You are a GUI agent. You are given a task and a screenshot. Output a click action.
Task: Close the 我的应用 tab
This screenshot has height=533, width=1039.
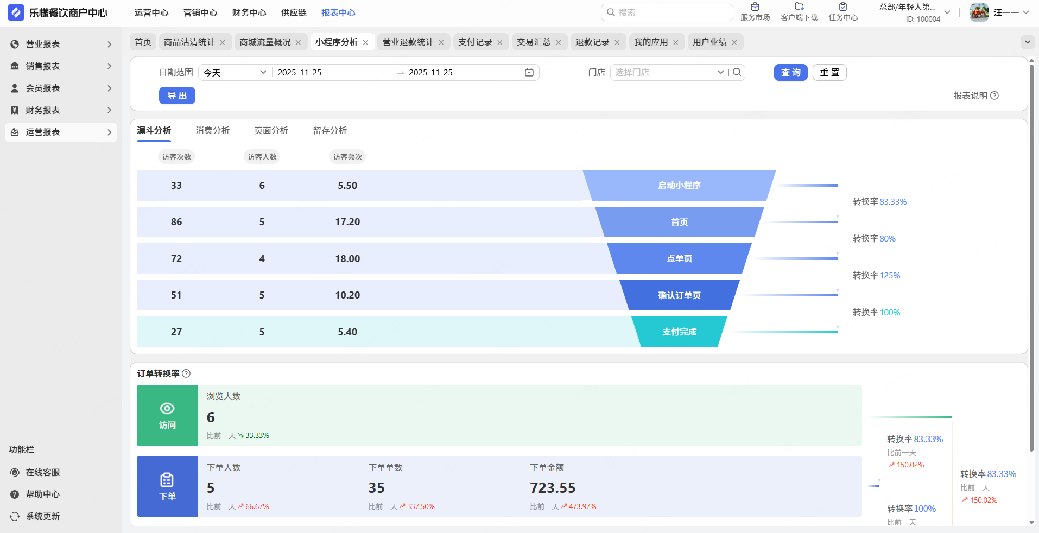pos(676,42)
